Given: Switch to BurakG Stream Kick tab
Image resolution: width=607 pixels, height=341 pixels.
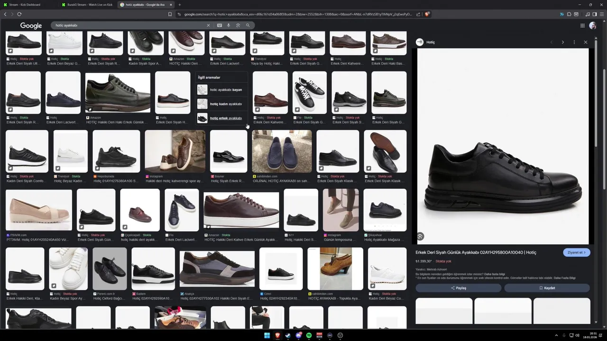Looking at the screenshot, I should point(88,5).
